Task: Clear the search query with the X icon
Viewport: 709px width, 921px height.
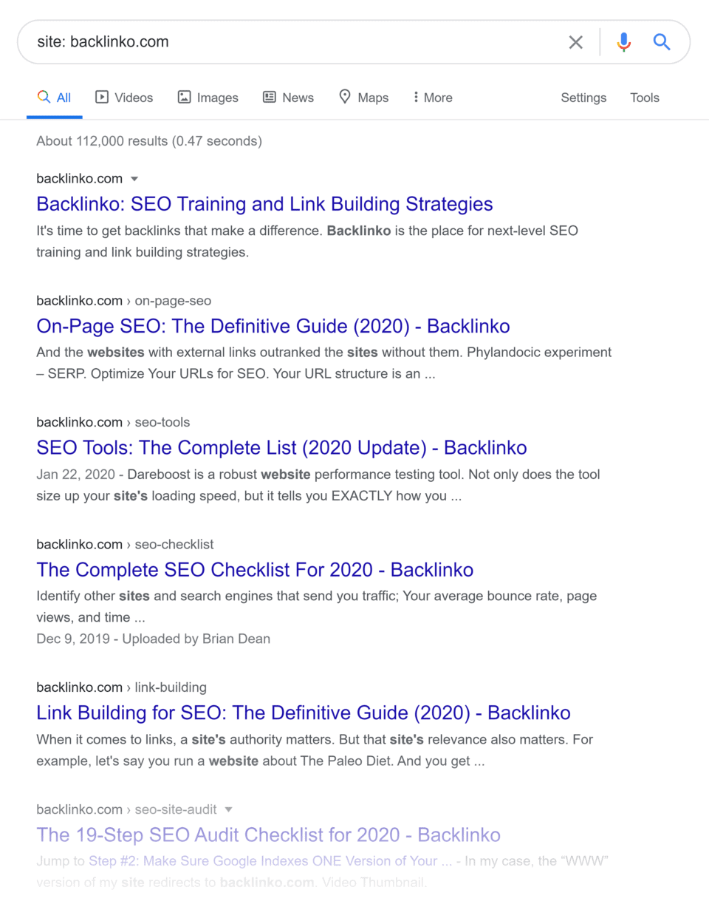Action: (x=575, y=42)
